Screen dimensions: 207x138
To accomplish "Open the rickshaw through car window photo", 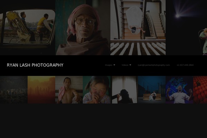I will click(28, 28).
